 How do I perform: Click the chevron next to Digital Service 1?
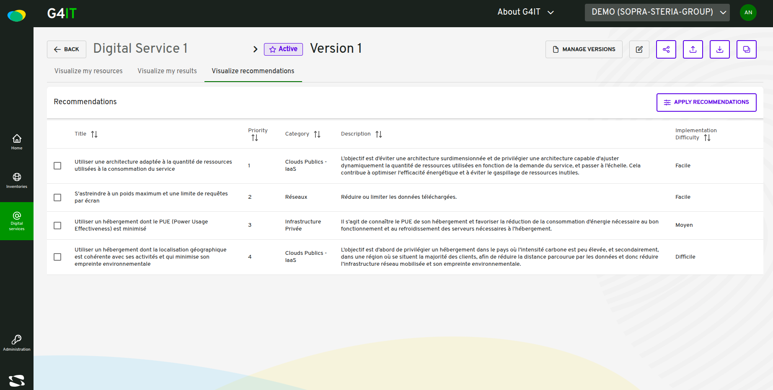tap(255, 49)
